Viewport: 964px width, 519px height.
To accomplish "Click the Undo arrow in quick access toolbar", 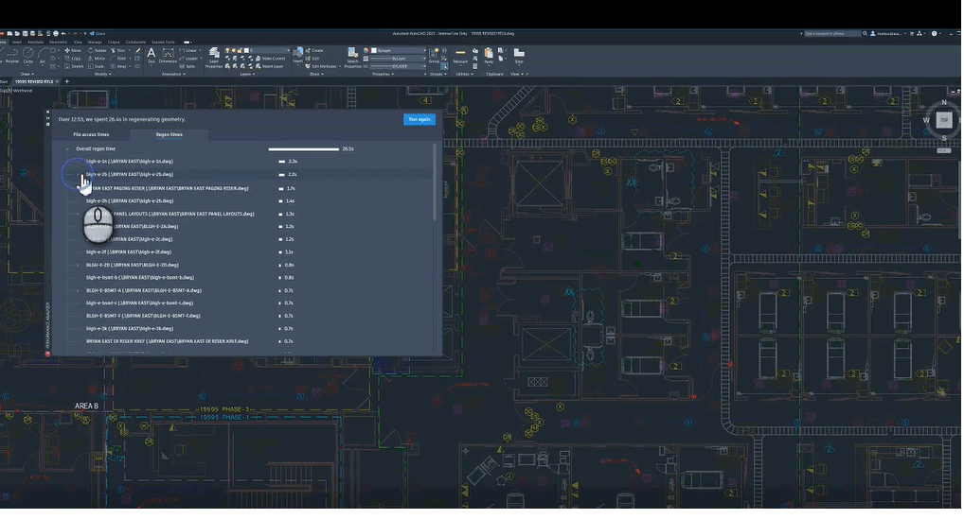I will coord(63,34).
